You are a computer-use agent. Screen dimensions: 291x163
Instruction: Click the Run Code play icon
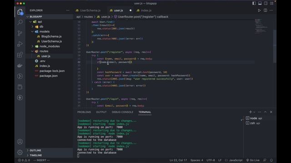259,10
